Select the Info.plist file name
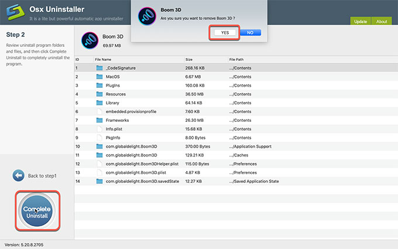The image size is (398, 249). 114,129
